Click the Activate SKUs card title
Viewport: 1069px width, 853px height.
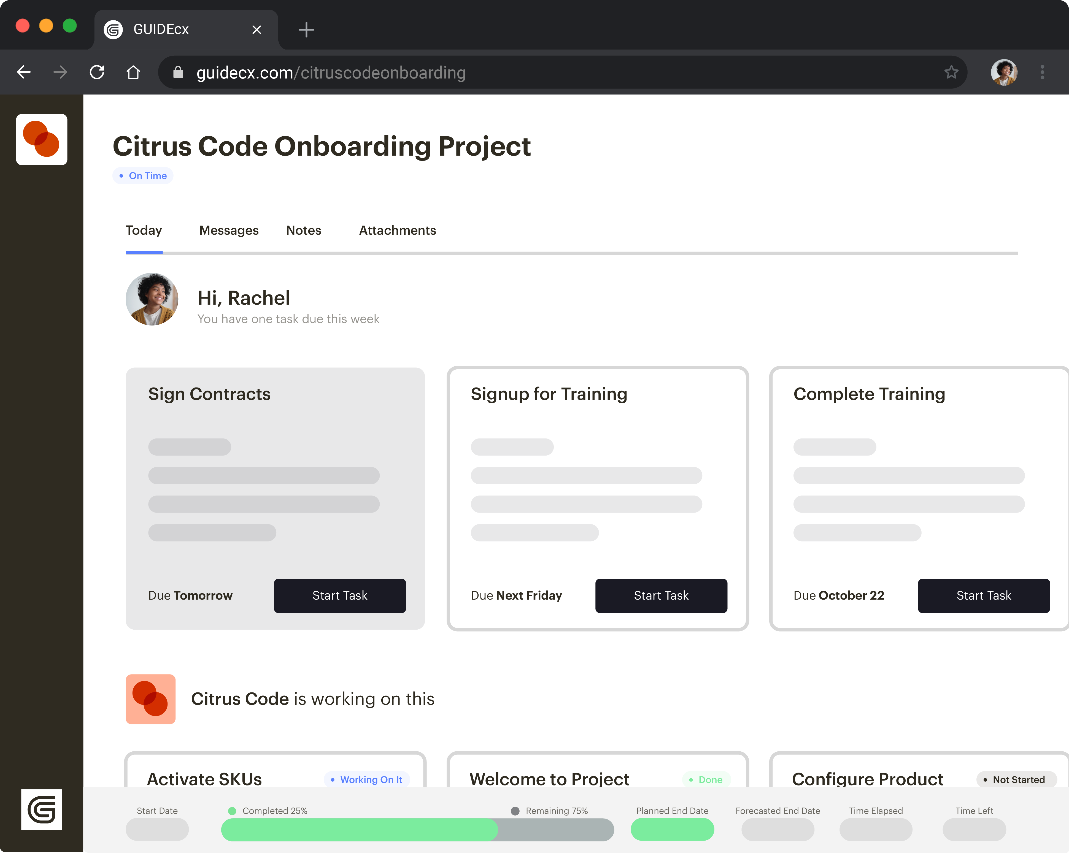(204, 779)
